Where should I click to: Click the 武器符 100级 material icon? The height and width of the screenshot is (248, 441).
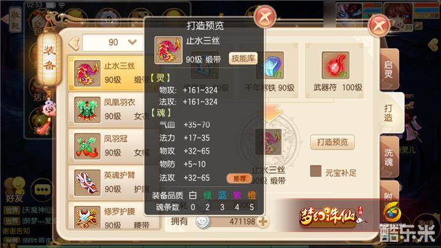(336, 66)
